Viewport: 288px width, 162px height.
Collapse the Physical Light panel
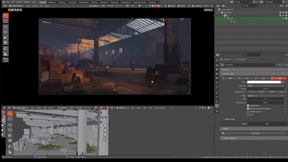[x=254, y=74]
